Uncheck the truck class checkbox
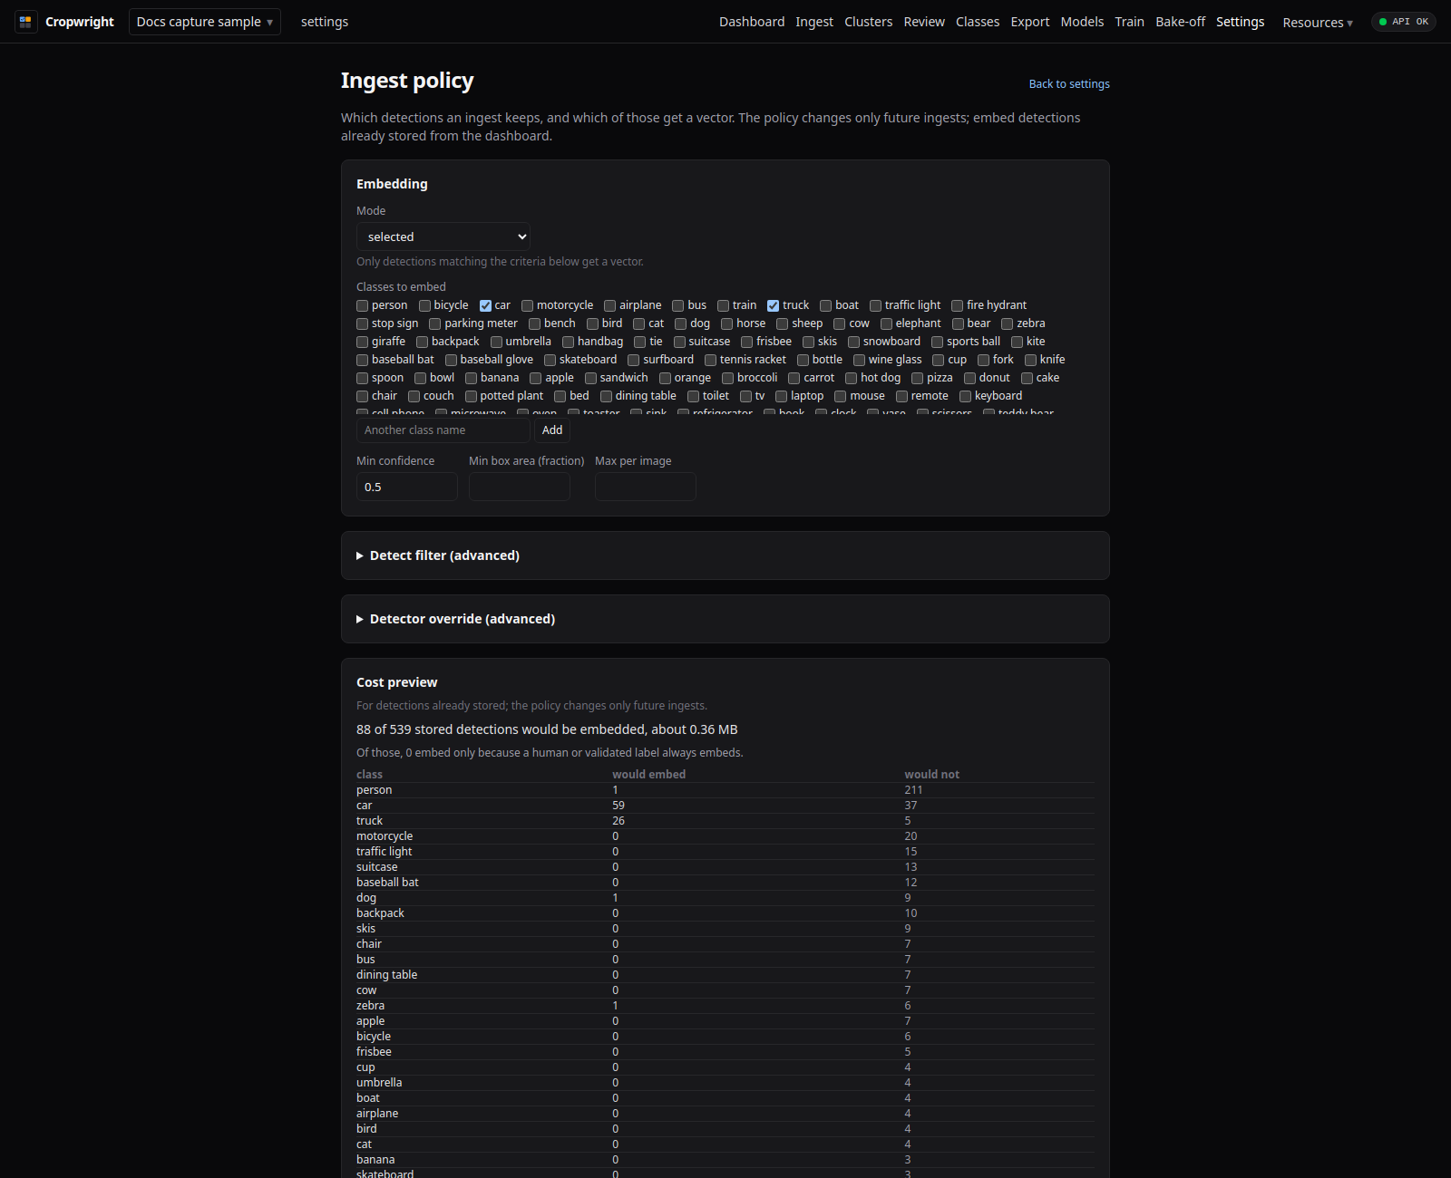Viewport: 1451px width, 1178px height. coord(774,305)
